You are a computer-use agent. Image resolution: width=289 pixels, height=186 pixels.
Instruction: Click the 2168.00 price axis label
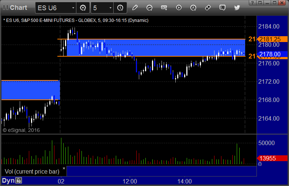[x=269, y=100]
